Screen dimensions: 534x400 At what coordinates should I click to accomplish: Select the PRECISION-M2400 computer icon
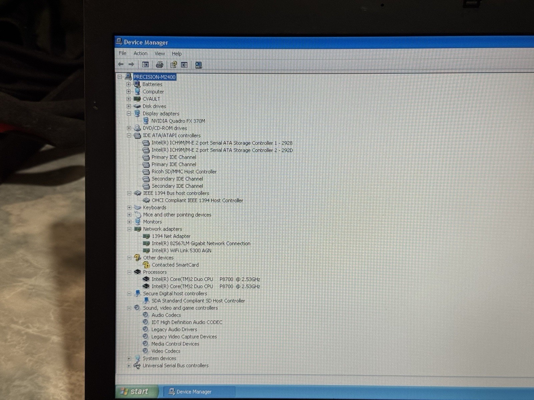coord(128,77)
